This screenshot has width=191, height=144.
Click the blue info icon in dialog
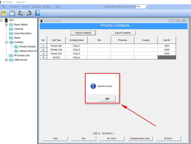pyautogui.click(x=93, y=86)
